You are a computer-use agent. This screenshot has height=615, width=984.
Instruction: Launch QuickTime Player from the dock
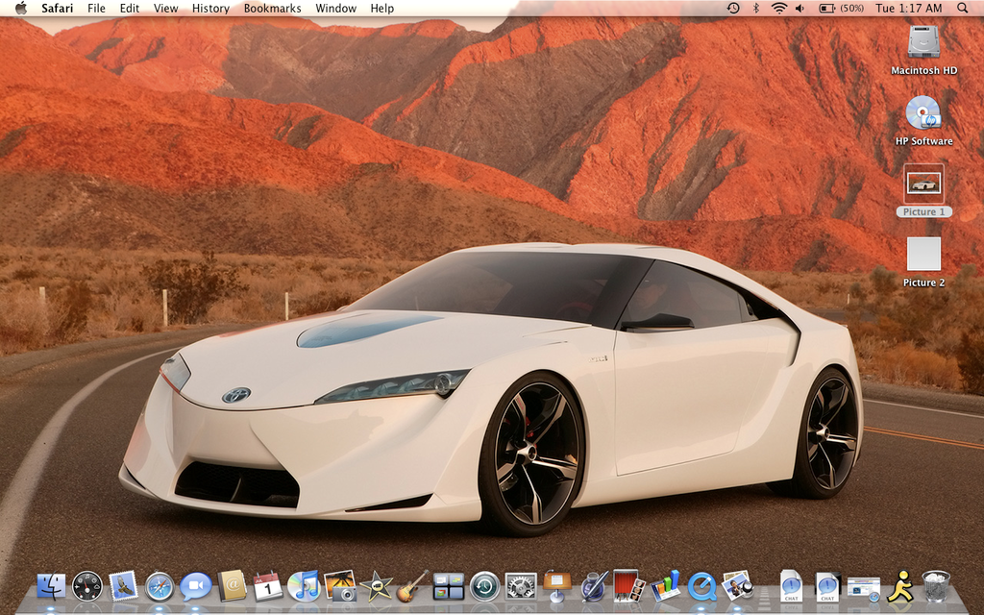tap(701, 585)
